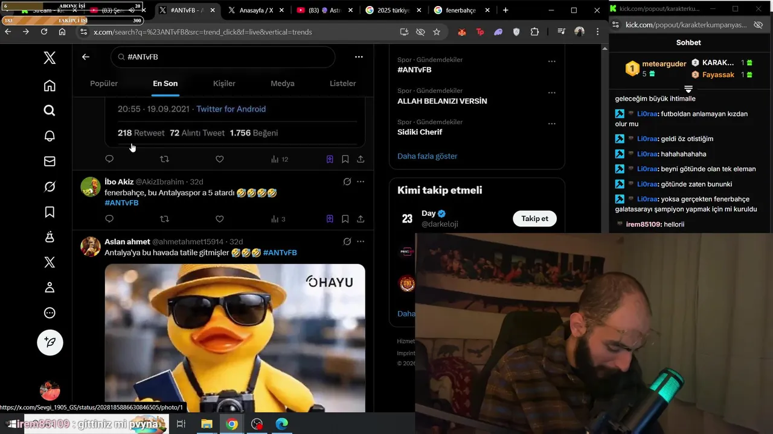Open Messages envelope in X sidebar
This screenshot has width=773, height=434.
(x=50, y=161)
